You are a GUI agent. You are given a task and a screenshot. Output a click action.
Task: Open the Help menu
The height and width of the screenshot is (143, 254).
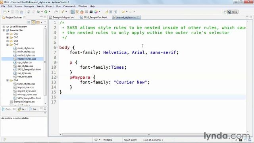coord(92,6)
